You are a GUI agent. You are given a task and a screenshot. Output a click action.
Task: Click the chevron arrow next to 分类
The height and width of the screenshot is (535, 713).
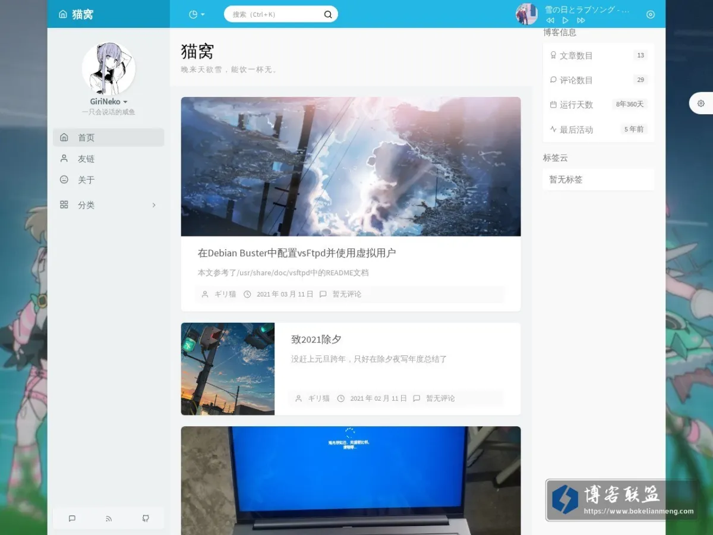154,204
